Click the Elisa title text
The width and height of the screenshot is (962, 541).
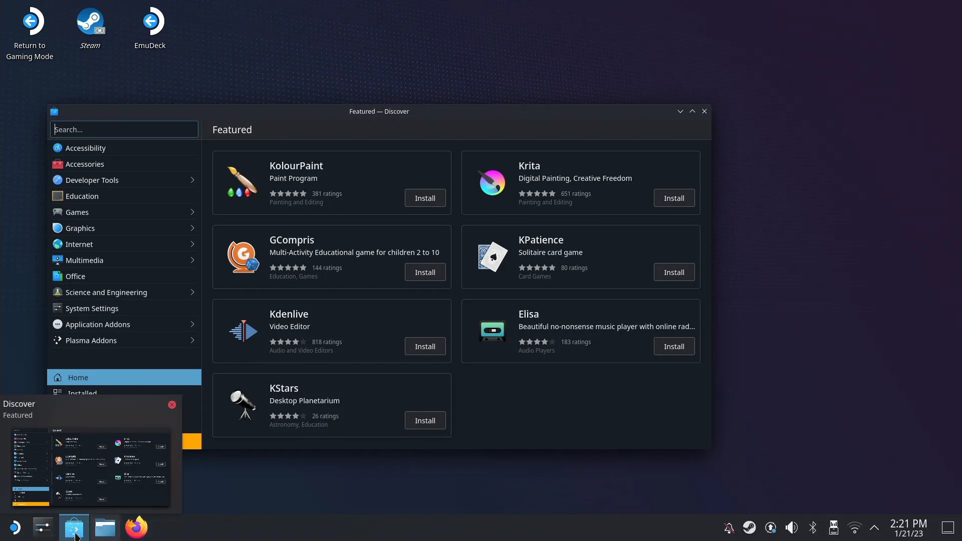[529, 314]
